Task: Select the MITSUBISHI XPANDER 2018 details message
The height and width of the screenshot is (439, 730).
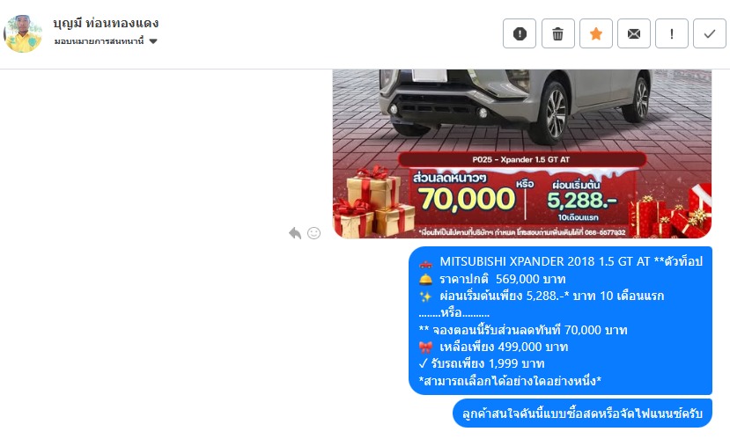Action: pos(560,320)
